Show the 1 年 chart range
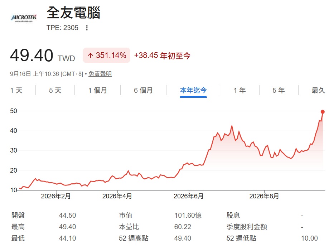329x246 pixels. (240, 91)
